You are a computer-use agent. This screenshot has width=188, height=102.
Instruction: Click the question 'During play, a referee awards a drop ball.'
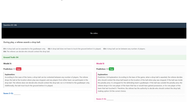pos(22,42)
